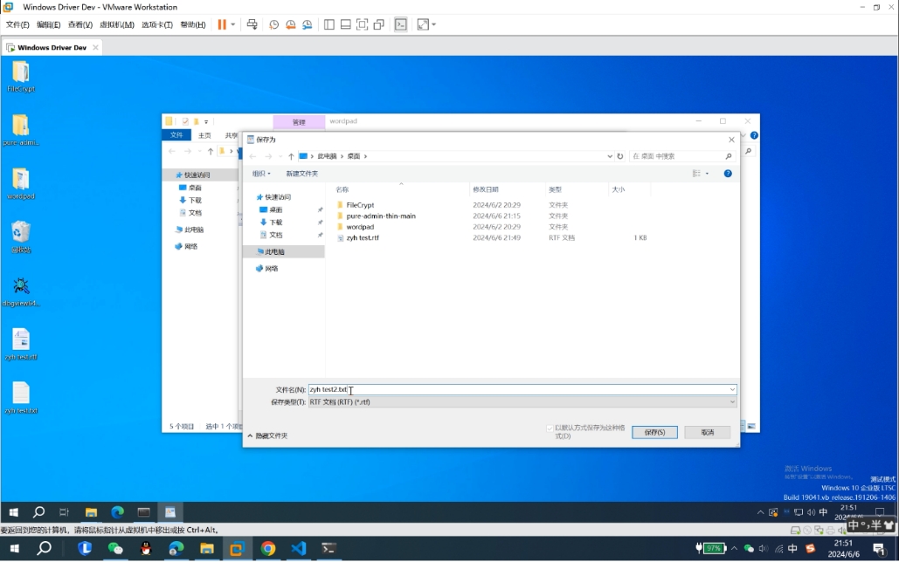This screenshot has height=562, width=899.
Task: Open the FileCrypt folder in file list
Action: (x=360, y=205)
